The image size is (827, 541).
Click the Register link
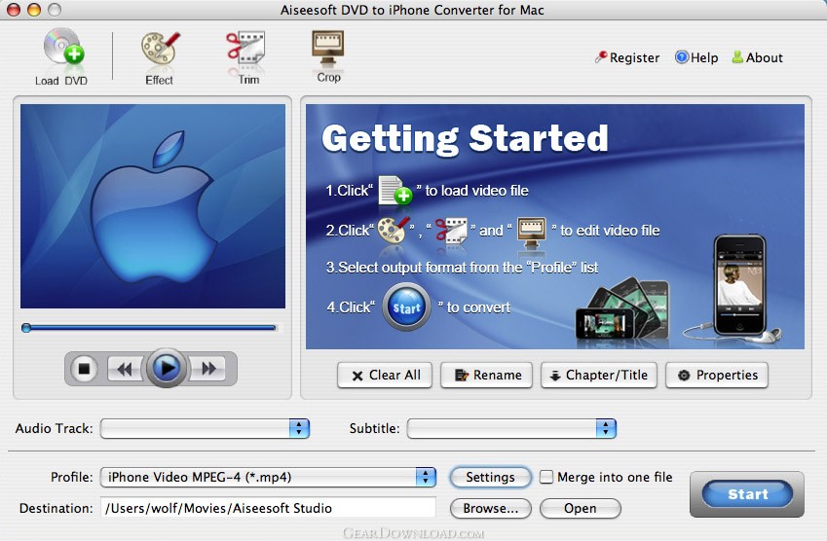[x=627, y=57]
